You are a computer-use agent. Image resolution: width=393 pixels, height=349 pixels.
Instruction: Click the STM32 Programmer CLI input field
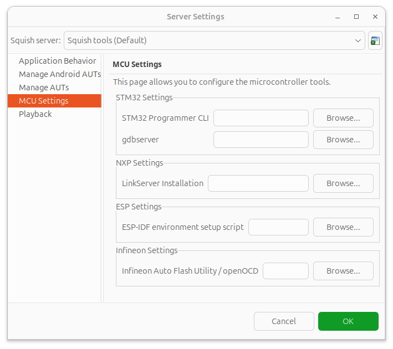click(261, 118)
